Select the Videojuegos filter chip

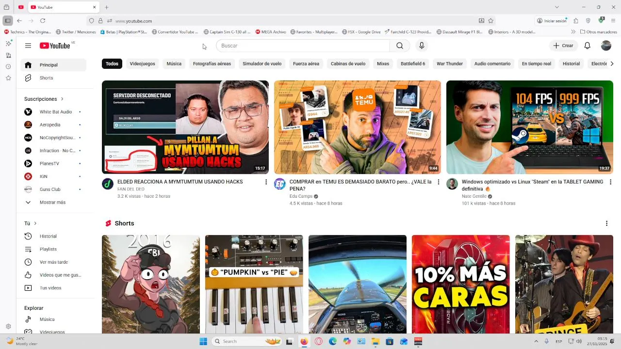pos(143,63)
